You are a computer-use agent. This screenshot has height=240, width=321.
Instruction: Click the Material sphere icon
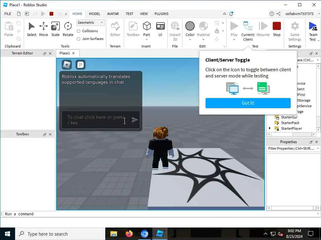(203, 26)
